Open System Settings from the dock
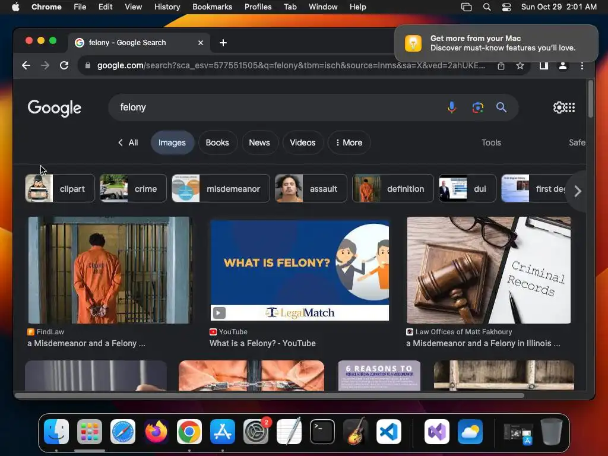Image resolution: width=608 pixels, height=456 pixels. point(256,432)
